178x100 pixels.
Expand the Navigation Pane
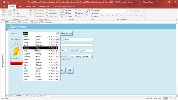[x=2, y=22]
